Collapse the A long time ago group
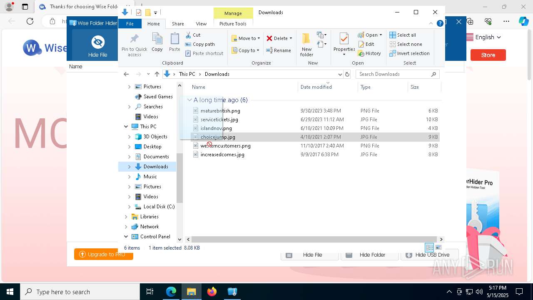Viewport: 533px width, 300px height. (189, 100)
